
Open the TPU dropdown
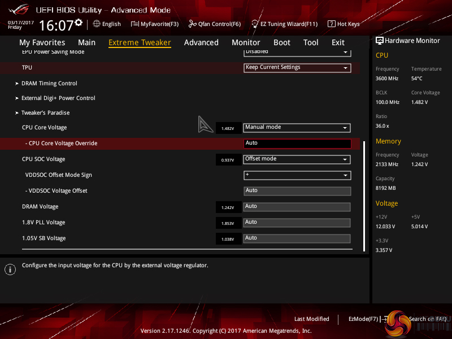297,68
